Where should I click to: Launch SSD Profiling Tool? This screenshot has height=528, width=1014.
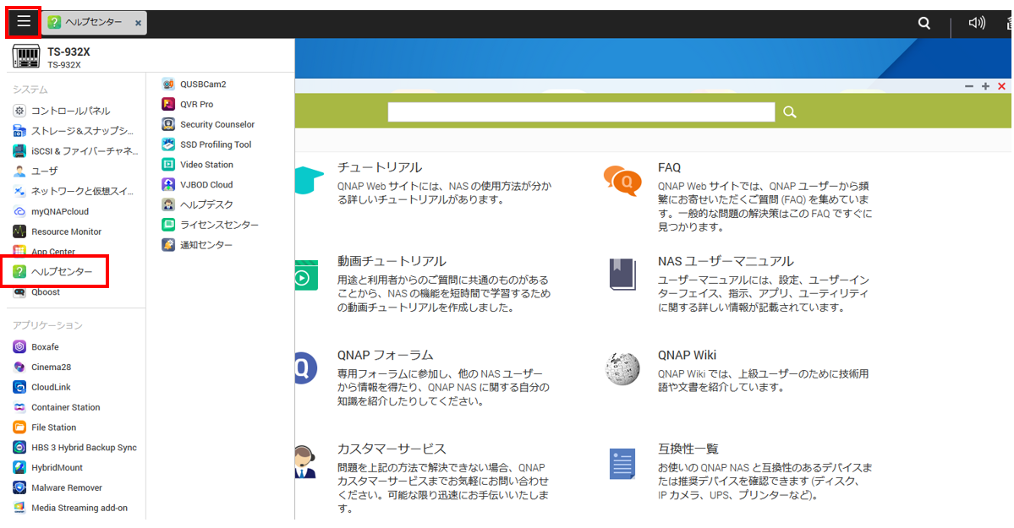click(x=206, y=144)
